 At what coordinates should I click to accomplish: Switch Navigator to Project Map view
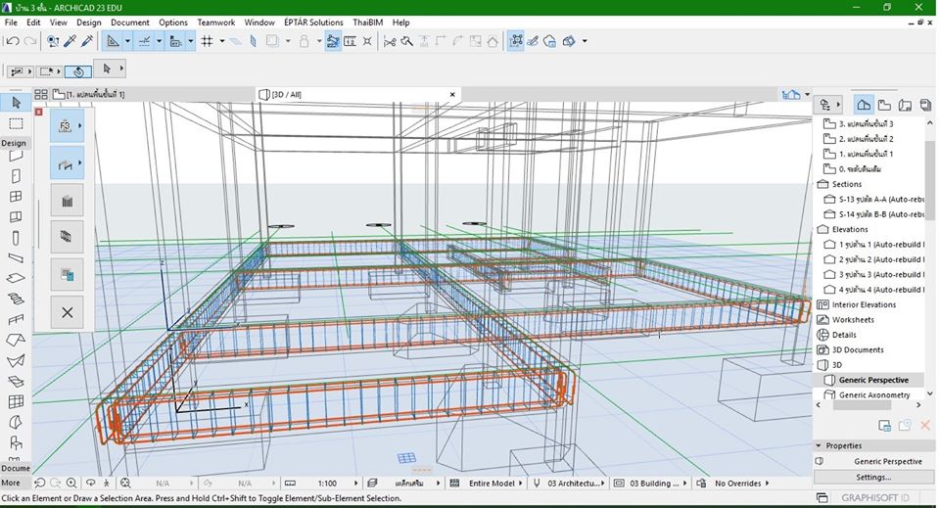tap(864, 105)
